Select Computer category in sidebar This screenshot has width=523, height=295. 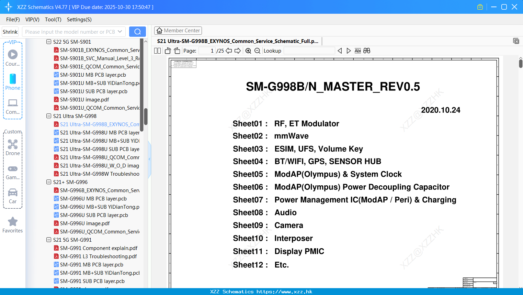[13, 107]
